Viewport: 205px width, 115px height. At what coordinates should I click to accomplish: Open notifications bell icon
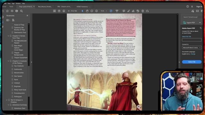point(192,6)
